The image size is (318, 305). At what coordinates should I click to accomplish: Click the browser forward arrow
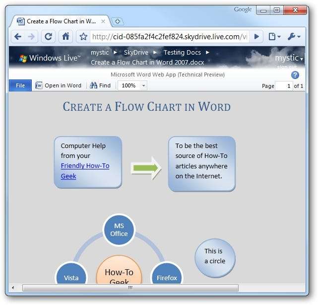(x=31, y=37)
